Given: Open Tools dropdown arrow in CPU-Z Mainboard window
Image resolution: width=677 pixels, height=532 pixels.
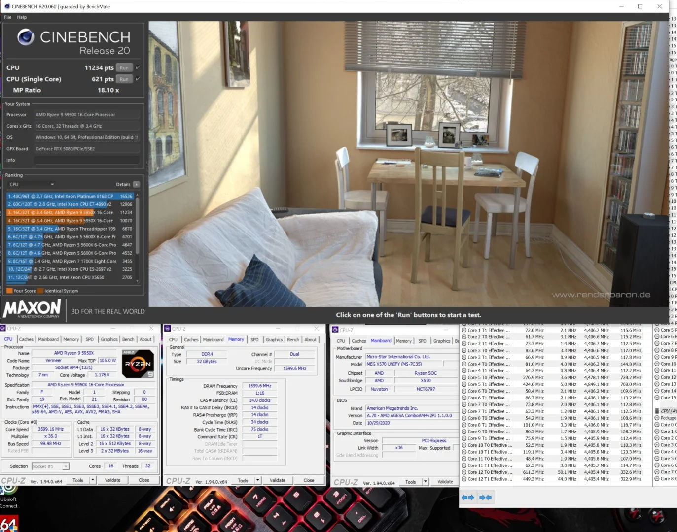Looking at the screenshot, I should point(425,482).
